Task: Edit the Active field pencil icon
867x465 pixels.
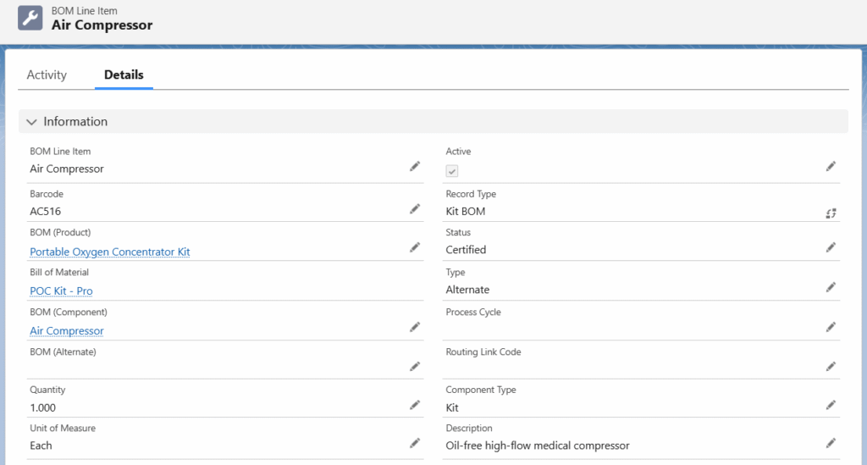Action: point(831,167)
